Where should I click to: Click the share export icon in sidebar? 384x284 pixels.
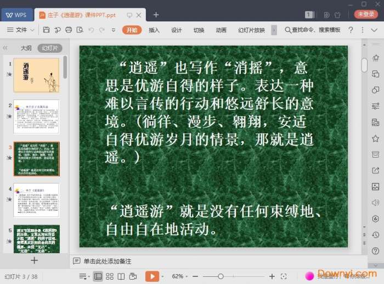coord(375,170)
